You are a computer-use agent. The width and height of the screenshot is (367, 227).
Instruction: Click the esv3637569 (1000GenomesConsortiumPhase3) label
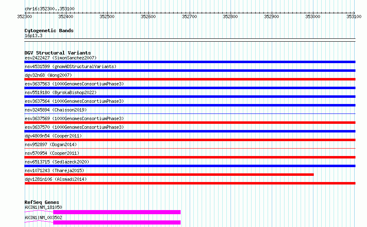pos(74,118)
